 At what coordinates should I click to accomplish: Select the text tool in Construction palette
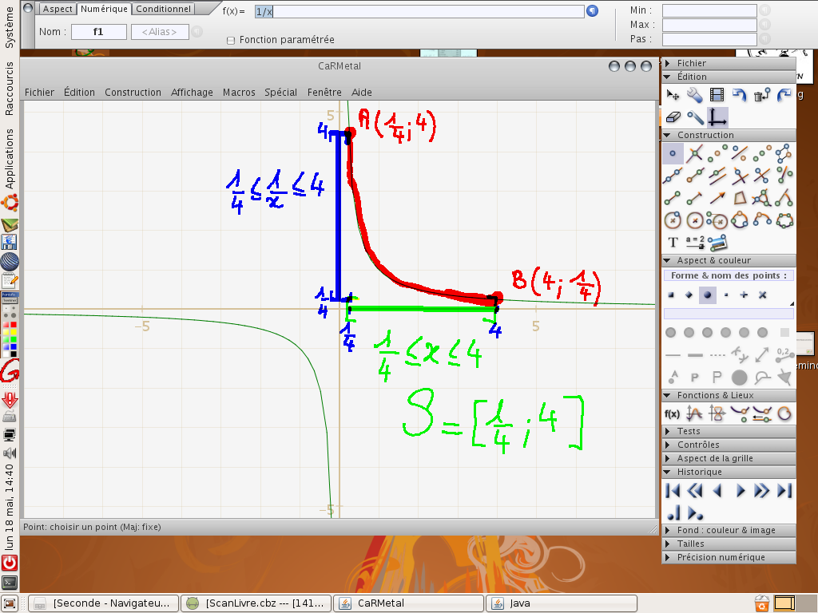point(673,242)
